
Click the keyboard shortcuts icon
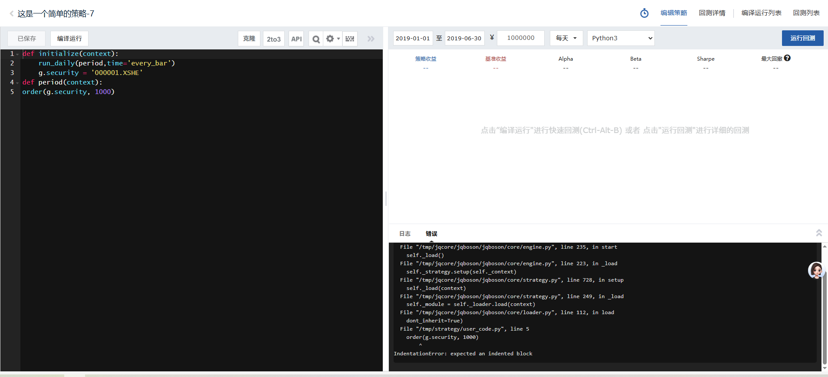[350, 39]
